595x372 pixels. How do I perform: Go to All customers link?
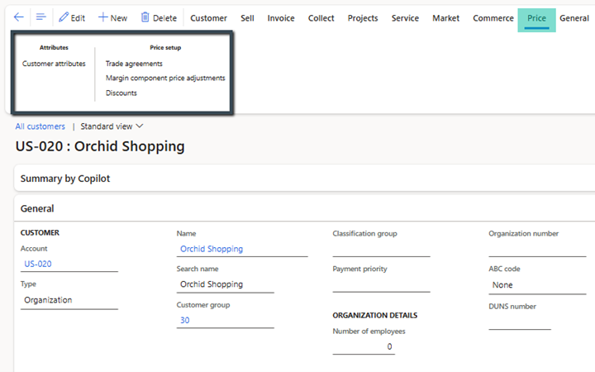coord(40,126)
